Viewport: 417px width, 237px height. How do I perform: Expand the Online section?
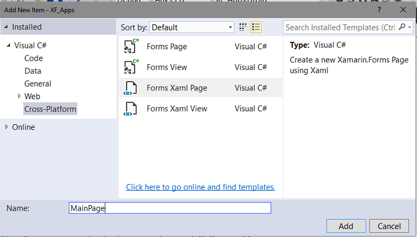tap(7, 127)
